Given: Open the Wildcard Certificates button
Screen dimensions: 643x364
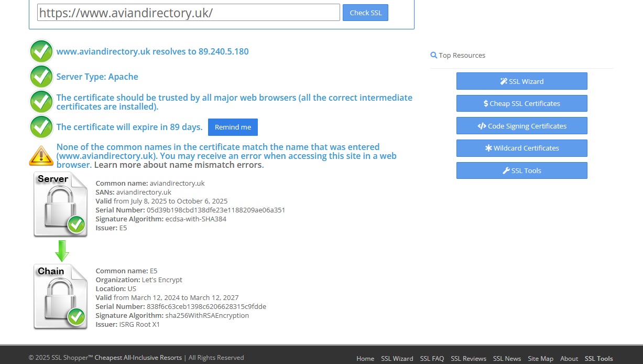Looking at the screenshot, I should click(521, 148).
